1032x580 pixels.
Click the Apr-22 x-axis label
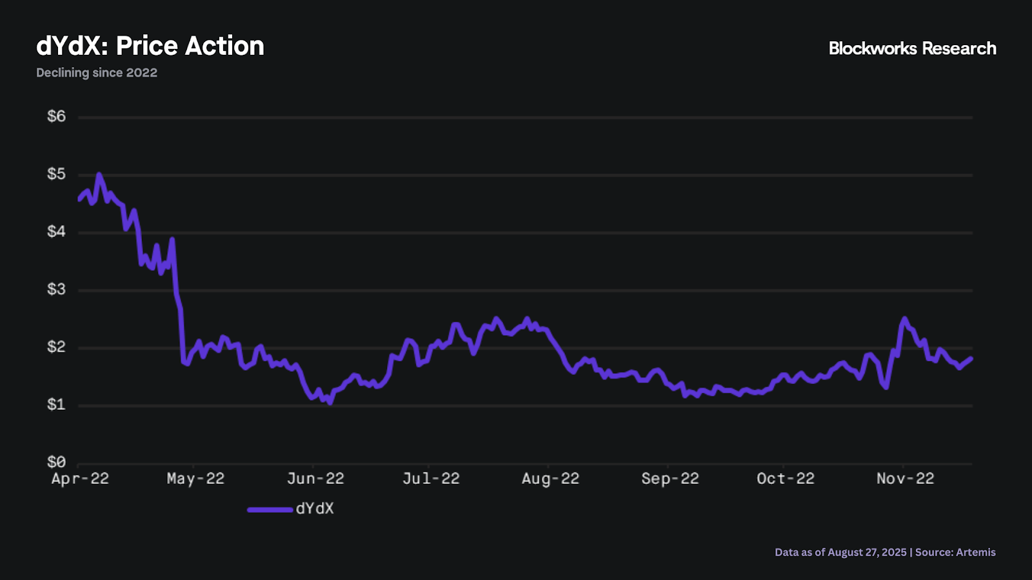click(80, 479)
